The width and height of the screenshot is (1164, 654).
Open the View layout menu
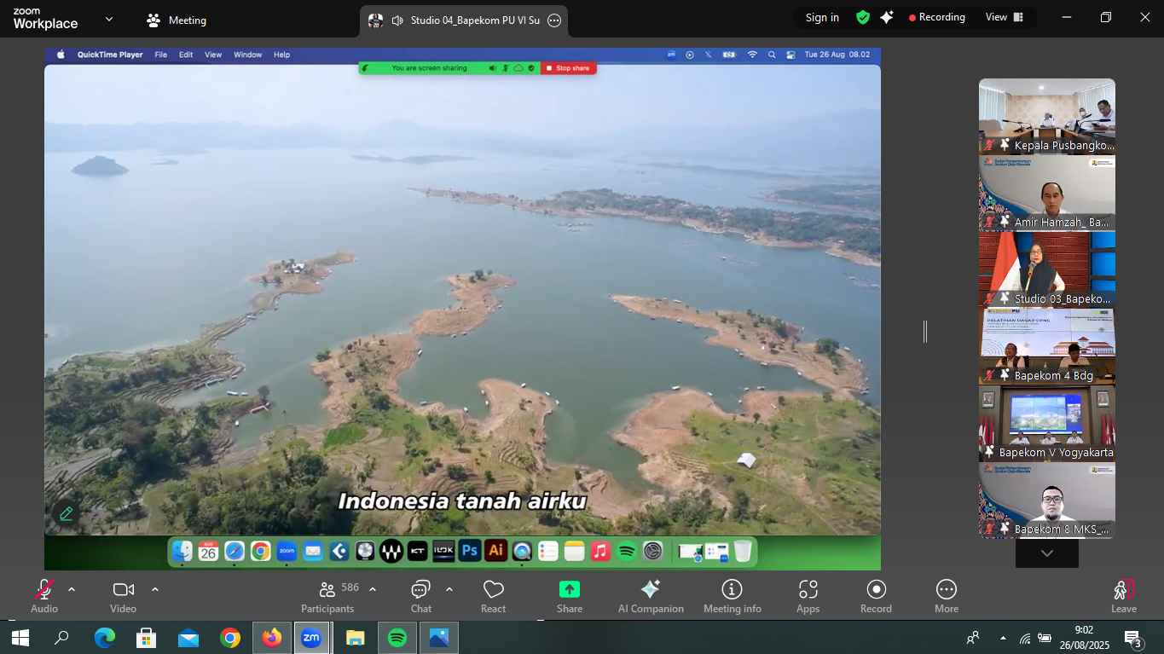pyautogui.click(x=1005, y=17)
